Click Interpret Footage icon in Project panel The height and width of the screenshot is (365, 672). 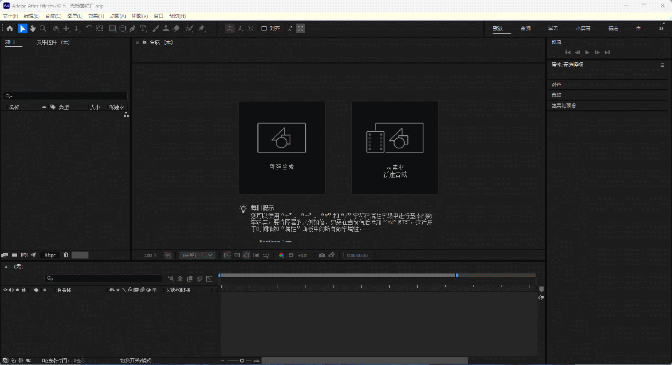pyautogui.click(x=5, y=255)
